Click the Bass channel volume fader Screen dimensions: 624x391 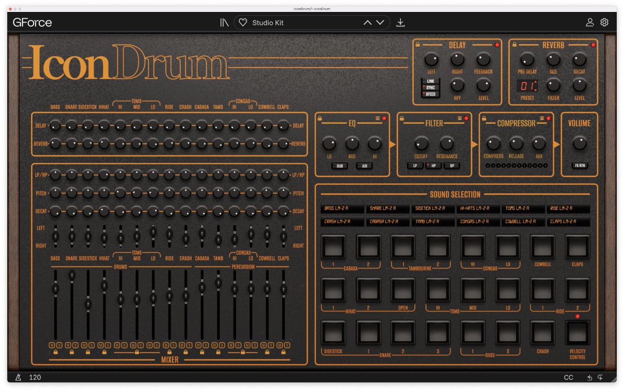tap(56, 289)
